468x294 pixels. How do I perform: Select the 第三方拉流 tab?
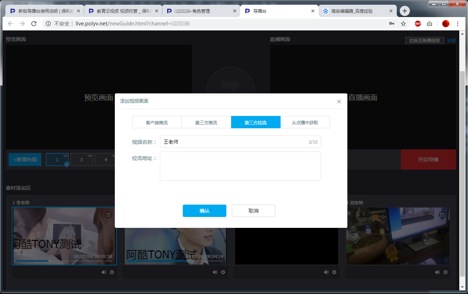[256, 122]
